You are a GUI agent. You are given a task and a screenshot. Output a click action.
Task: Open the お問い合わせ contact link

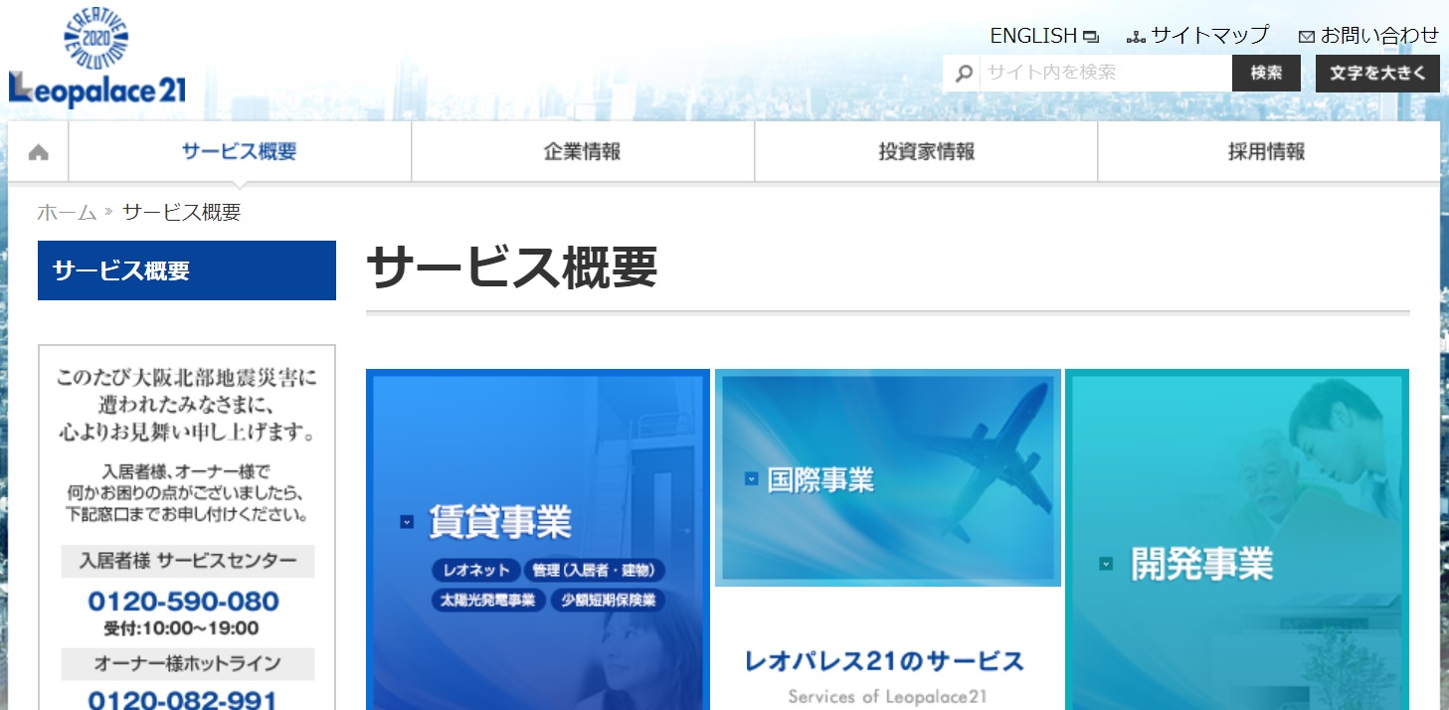click(x=1379, y=36)
